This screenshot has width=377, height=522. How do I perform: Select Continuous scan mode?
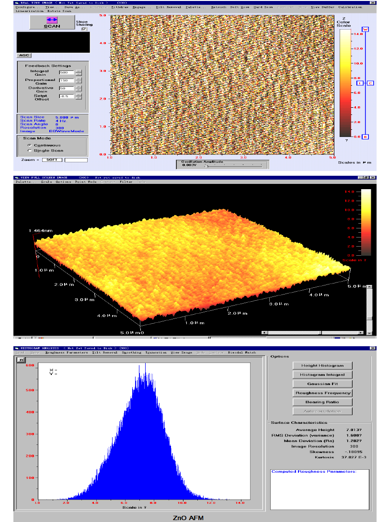[x=30, y=145]
